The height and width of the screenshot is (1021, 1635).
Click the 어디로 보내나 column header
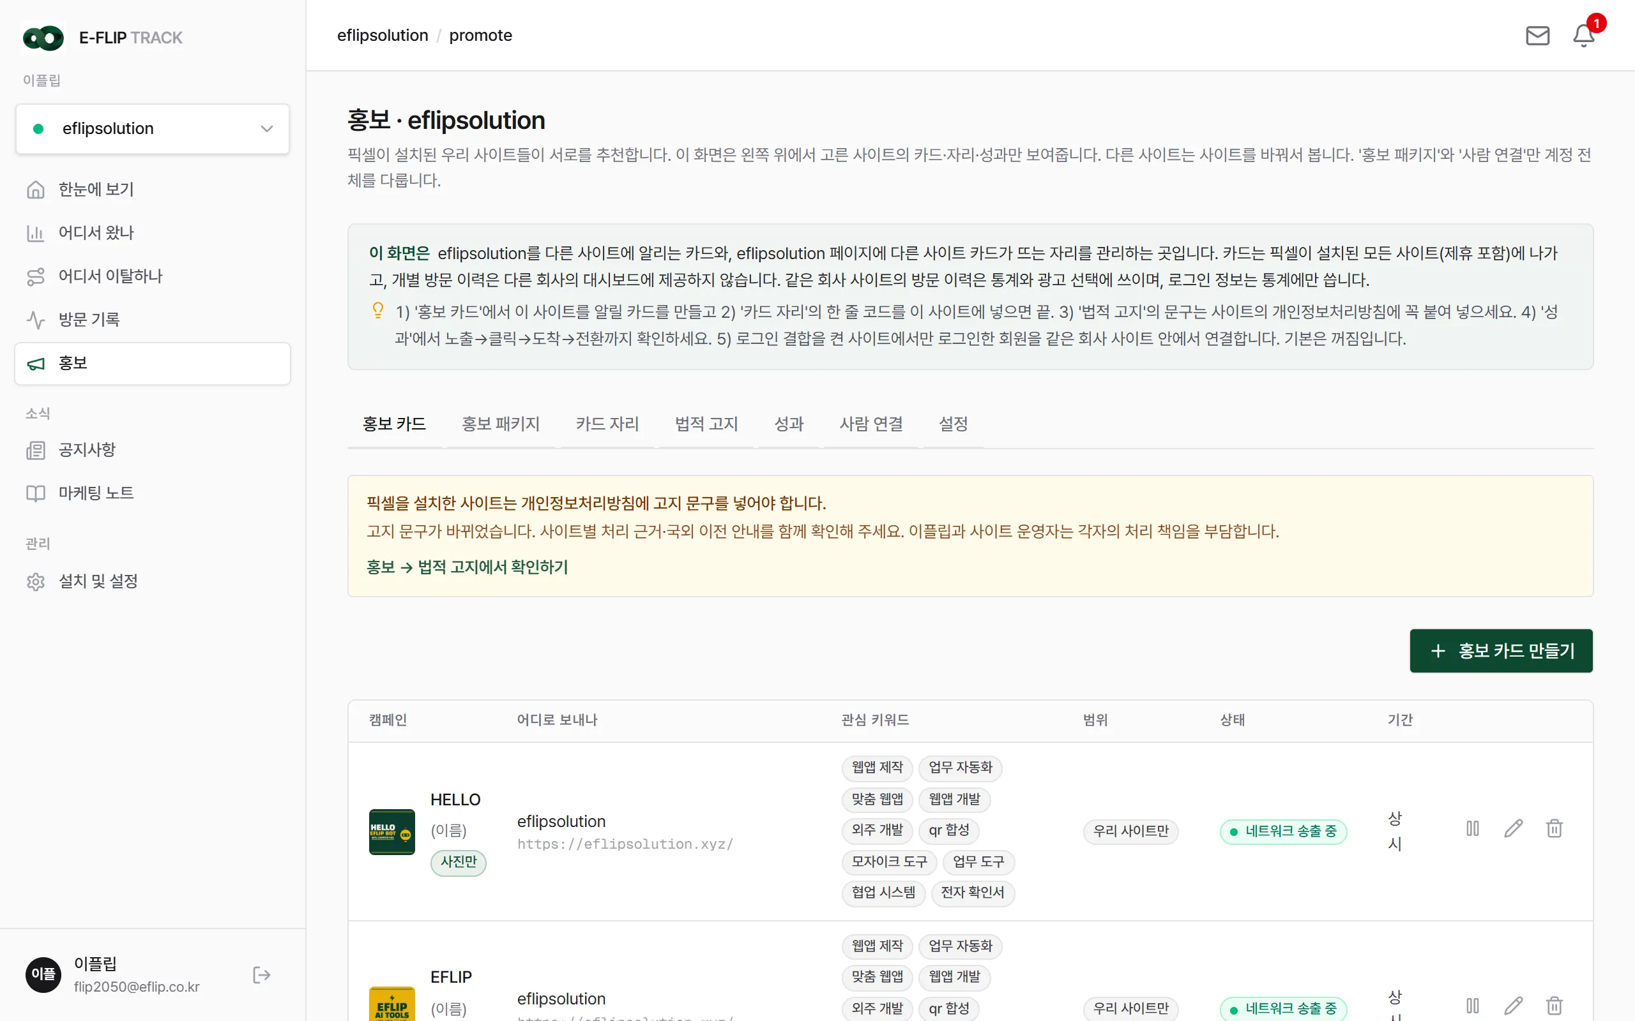tap(558, 720)
